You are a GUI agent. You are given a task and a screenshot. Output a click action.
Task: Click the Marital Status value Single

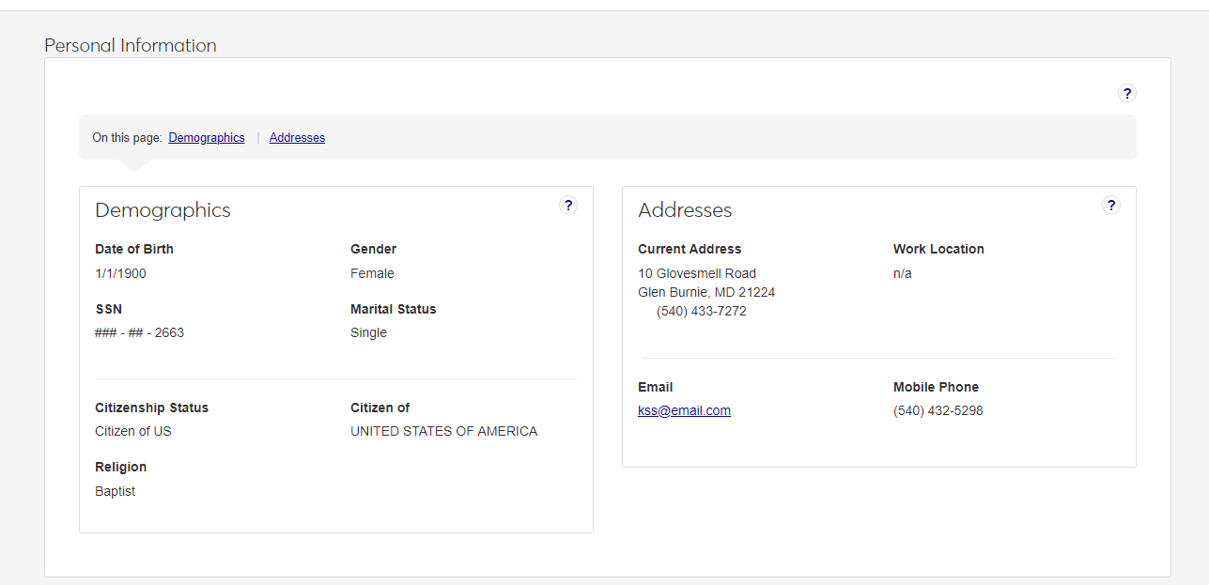click(x=368, y=332)
